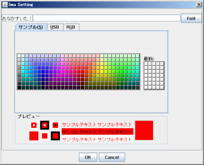Select the サンプル(S) swatches tab
204x165 pixels.
pyautogui.click(x=31, y=27)
